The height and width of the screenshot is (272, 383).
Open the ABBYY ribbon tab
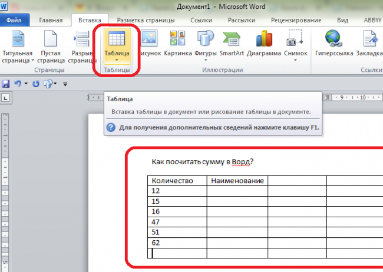pos(372,20)
